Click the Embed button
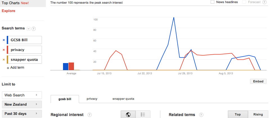The height and width of the screenshot is (118, 270). [258, 81]
